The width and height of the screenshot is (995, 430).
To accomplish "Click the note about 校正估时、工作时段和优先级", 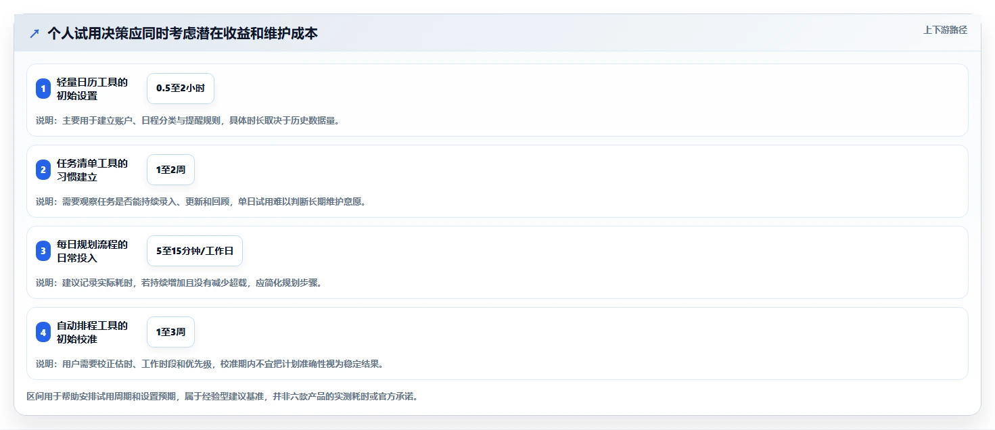I will [x=210, y=364].
